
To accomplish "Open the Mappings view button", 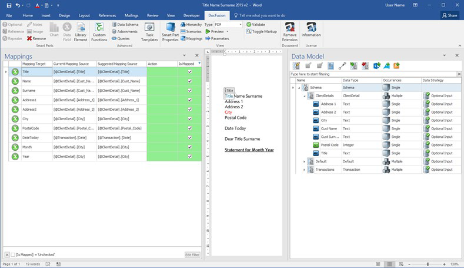I will tap(192, 38).
